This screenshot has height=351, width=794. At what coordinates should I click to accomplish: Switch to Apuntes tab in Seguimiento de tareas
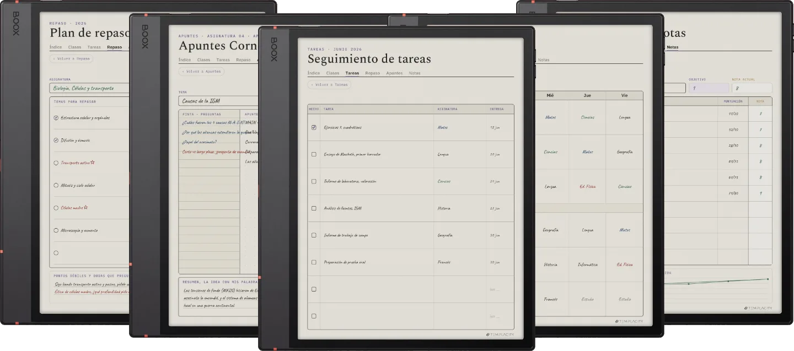(x=394, y=73)
